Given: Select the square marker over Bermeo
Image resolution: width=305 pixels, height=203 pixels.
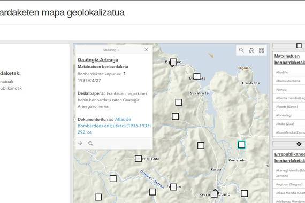Looking at the screenshot, I should pos(173,62).
